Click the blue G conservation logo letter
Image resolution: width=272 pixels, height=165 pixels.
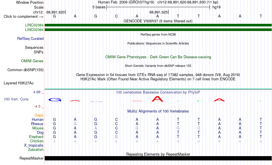55,100
